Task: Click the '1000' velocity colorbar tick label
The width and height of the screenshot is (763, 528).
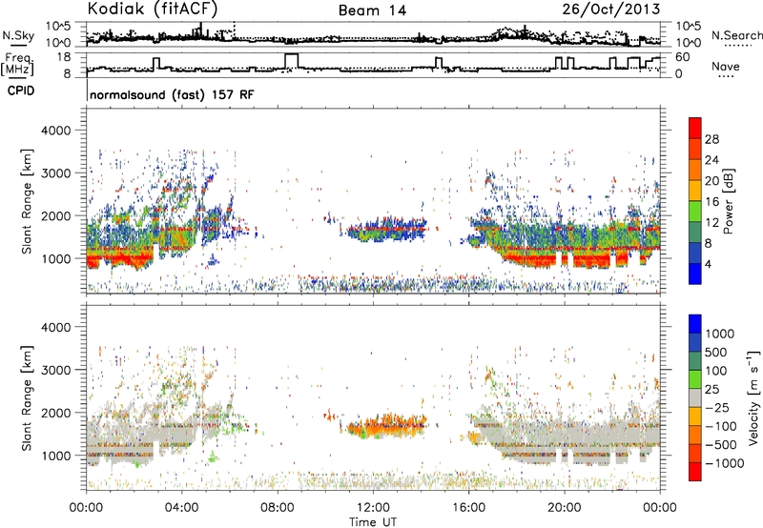Action: click(720, 334)
